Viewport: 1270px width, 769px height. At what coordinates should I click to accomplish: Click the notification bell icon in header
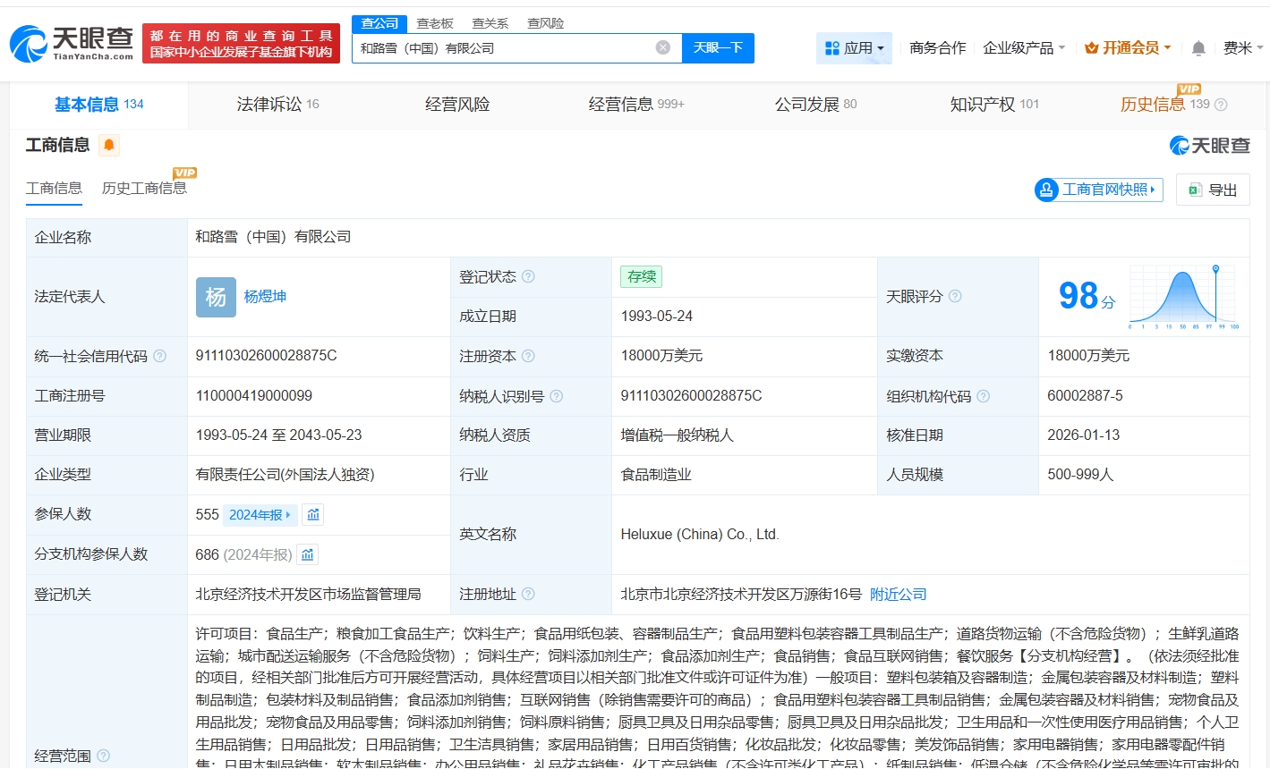click(x=1198, y=48)
